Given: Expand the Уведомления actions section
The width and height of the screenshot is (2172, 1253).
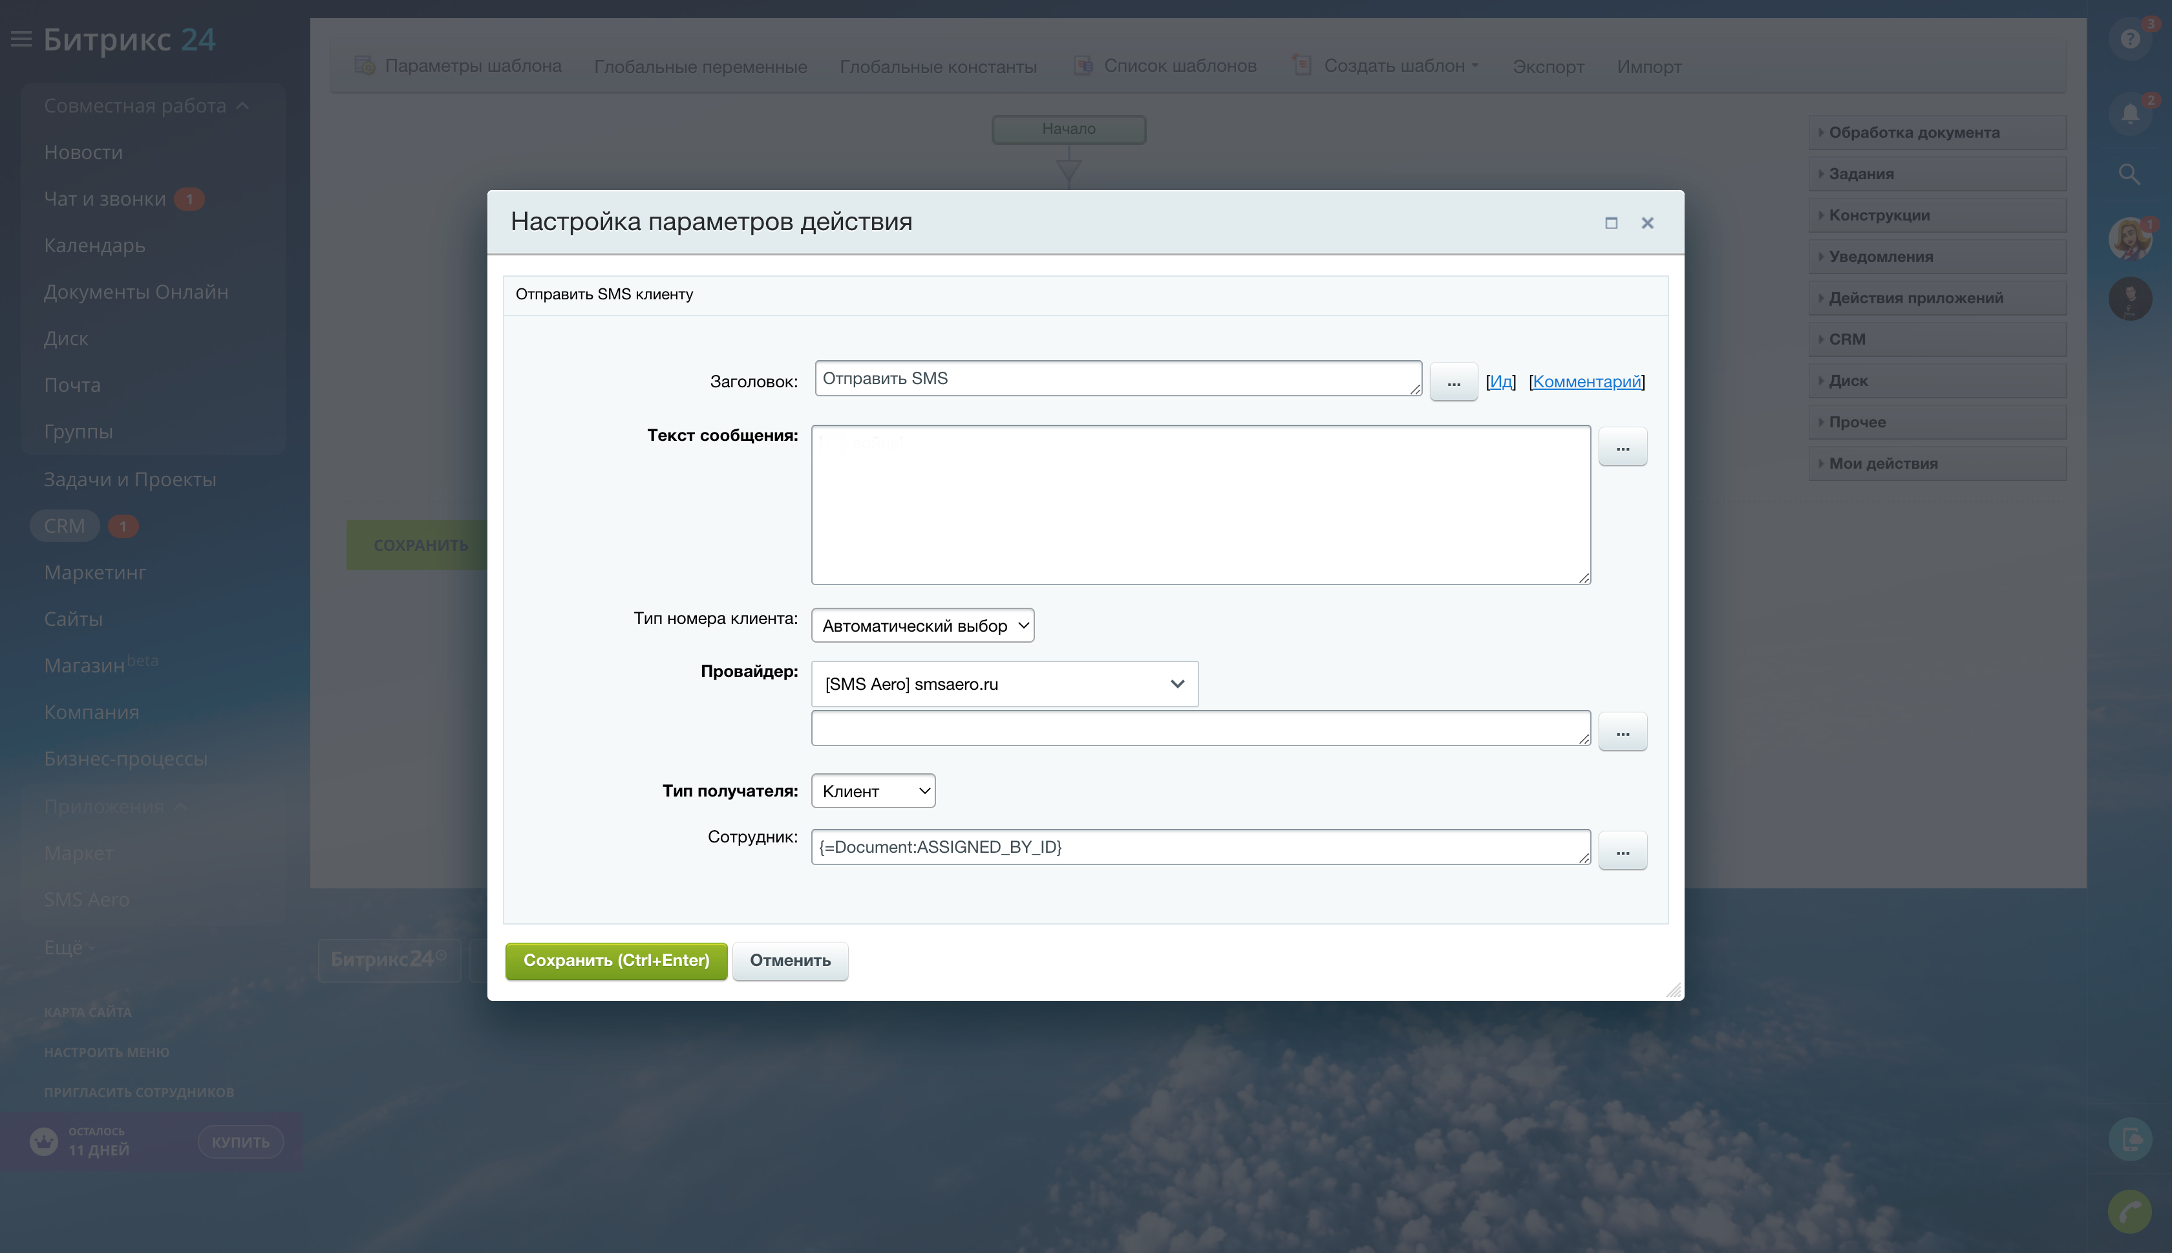Looking at the screenshot, I should [1880, 257].
